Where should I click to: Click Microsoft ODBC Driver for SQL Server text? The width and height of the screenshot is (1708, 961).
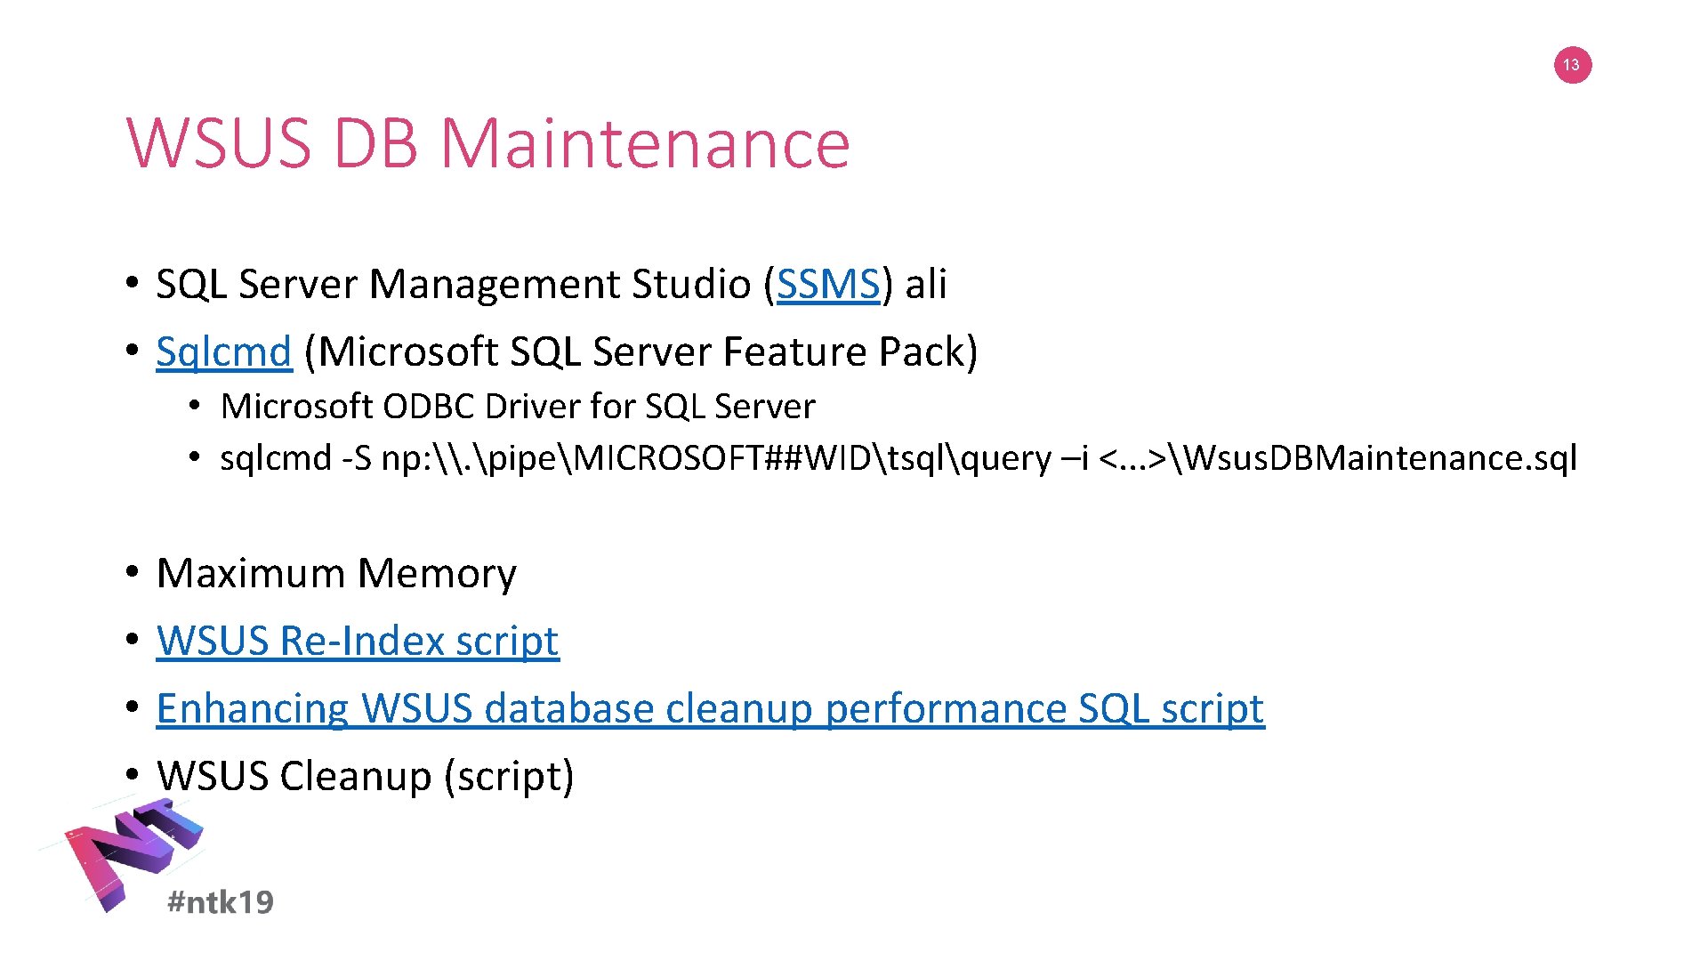518,407
